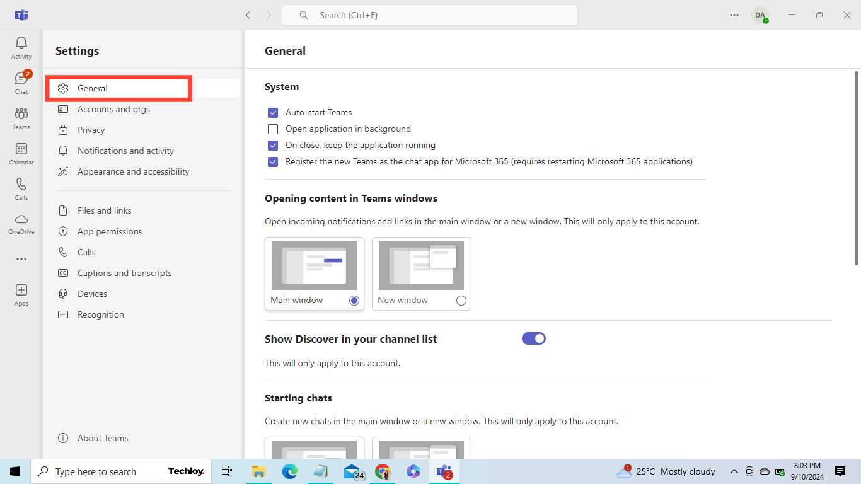
Task: Open Settings and more ellipsis in title bar
Action: pos(734,15)
